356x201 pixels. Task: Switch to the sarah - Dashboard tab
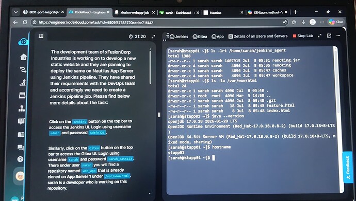[179, 13]
